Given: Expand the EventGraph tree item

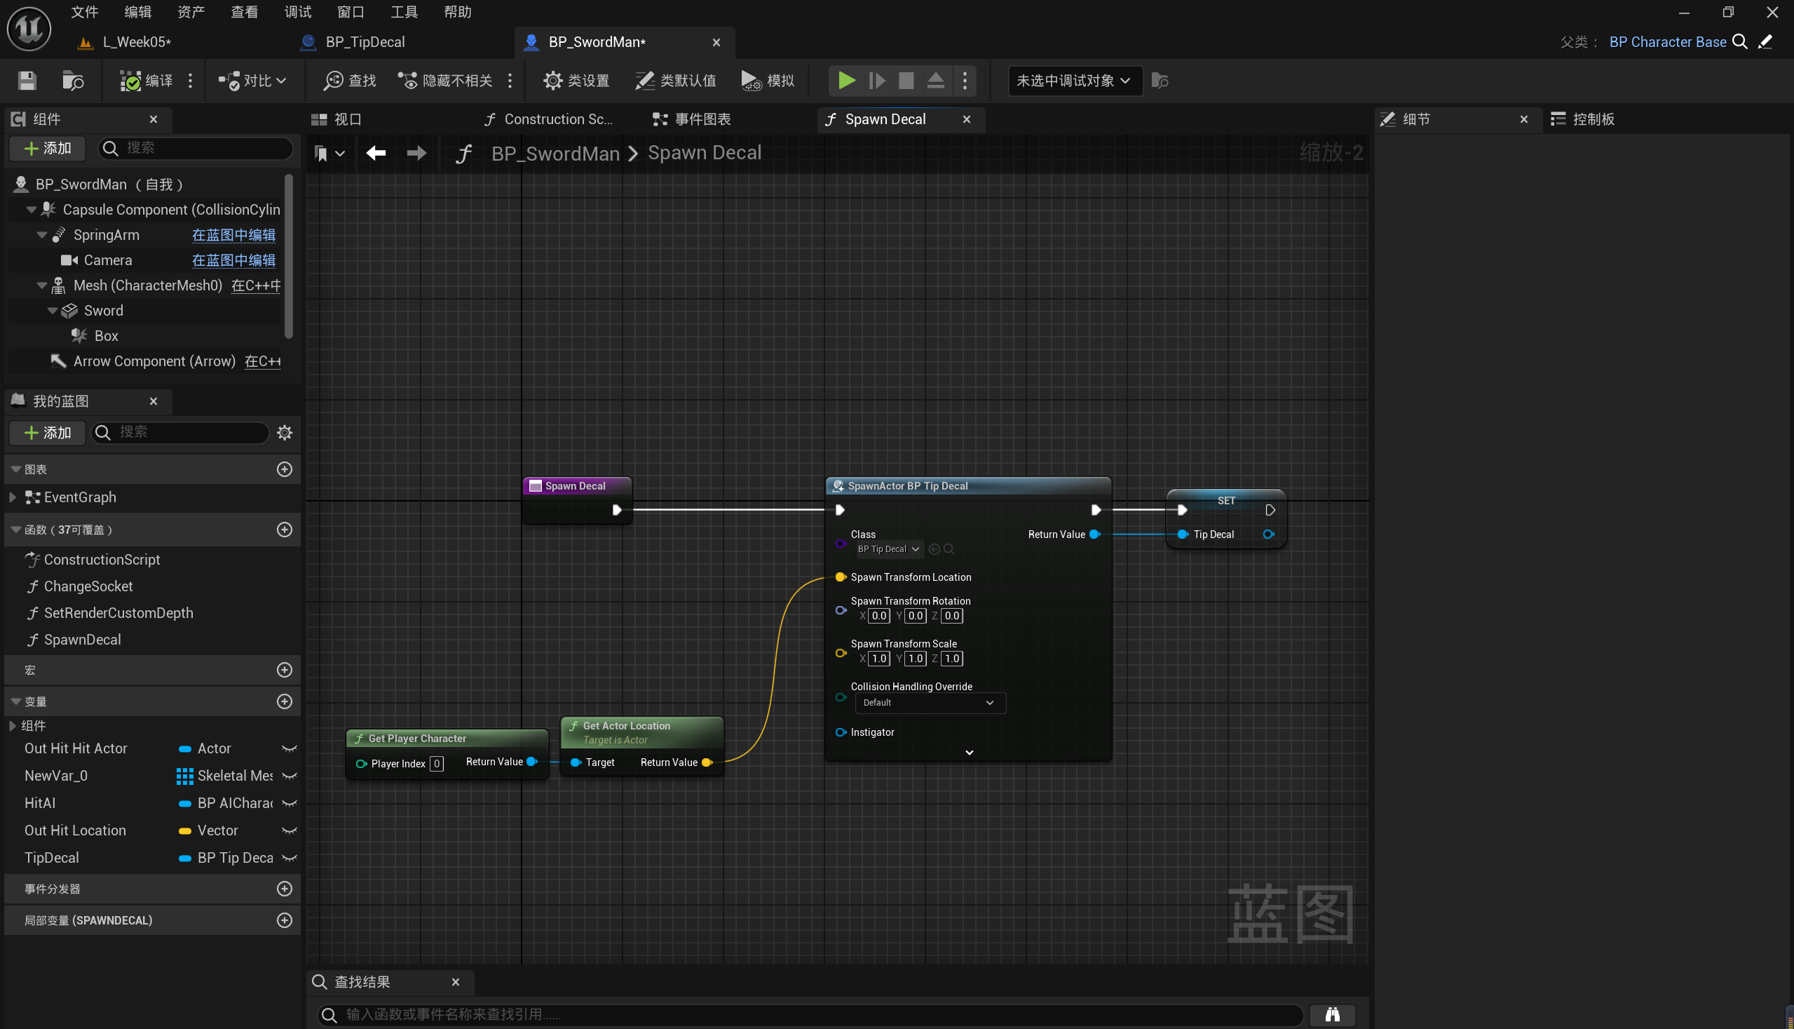Looking at the screenshot, I should point(12,497).
